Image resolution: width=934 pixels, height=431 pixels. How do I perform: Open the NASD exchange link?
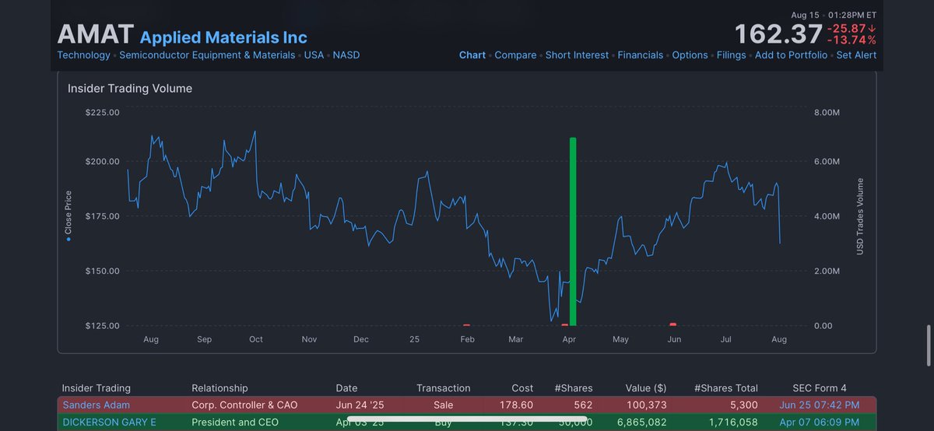click(x=346, y=55)
